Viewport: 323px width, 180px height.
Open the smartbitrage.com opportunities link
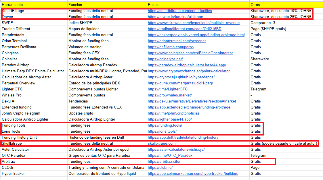(x=180, y=11)
